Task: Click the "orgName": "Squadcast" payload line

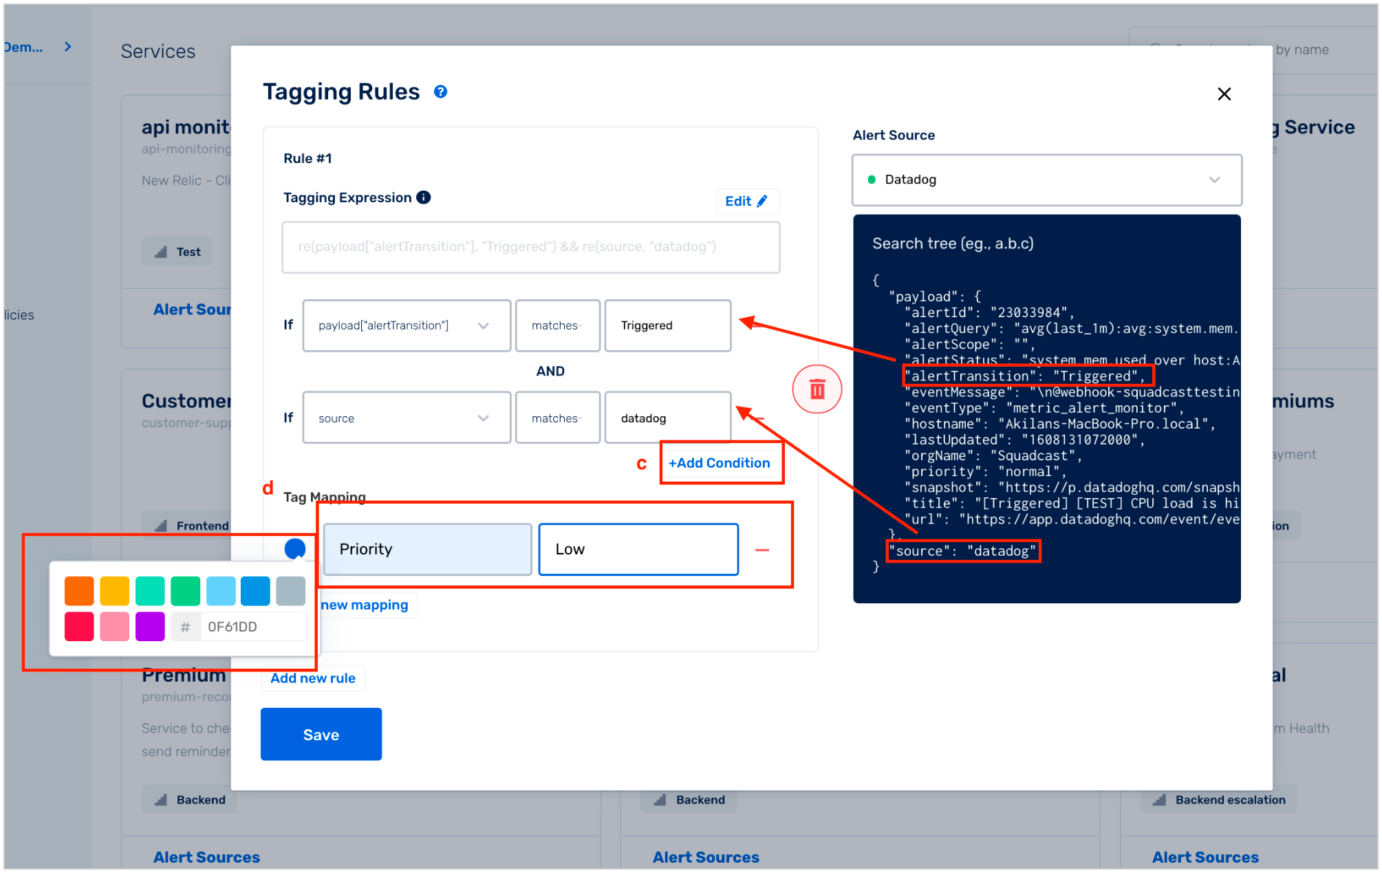Action: click(993, 455)
